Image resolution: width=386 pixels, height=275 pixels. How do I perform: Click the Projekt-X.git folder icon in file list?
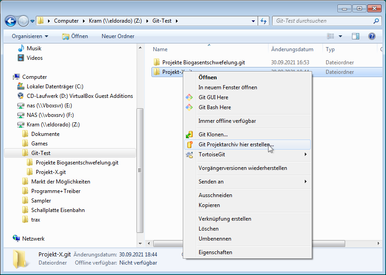[x=156, y=72]
